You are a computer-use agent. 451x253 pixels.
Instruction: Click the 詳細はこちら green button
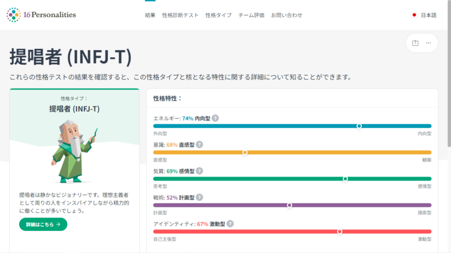43,224
